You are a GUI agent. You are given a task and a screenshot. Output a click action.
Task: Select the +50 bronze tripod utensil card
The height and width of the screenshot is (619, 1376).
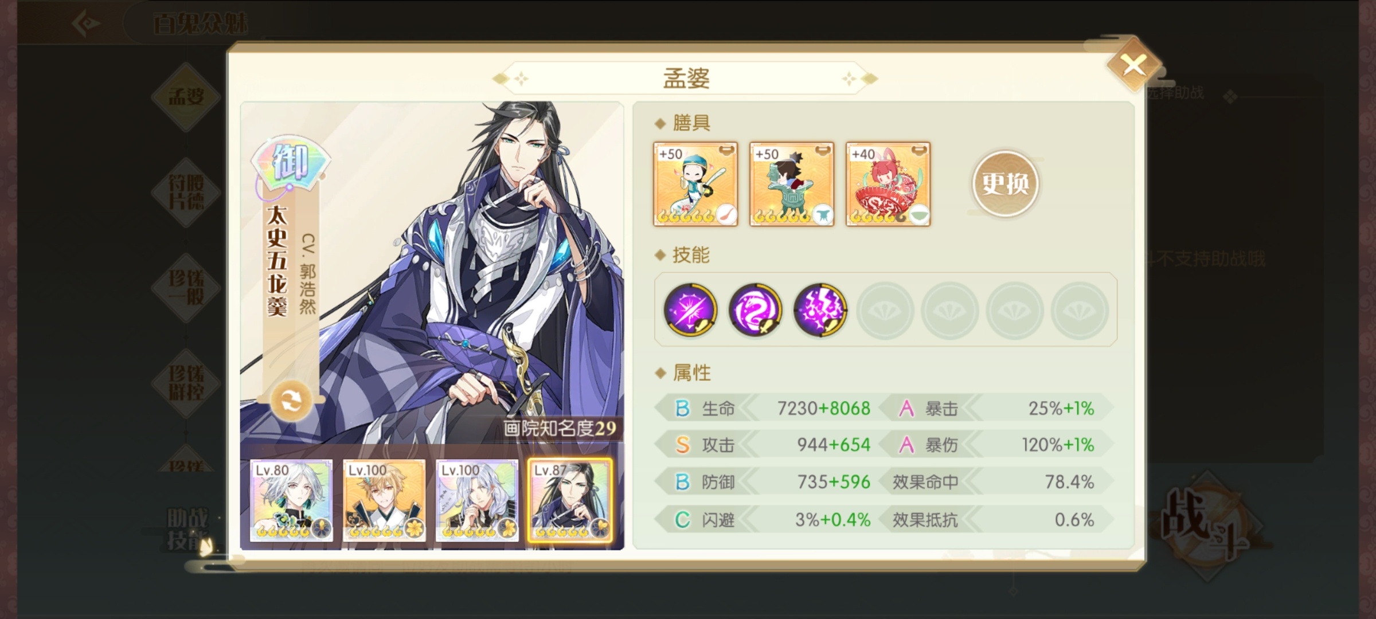pos(792,184)
